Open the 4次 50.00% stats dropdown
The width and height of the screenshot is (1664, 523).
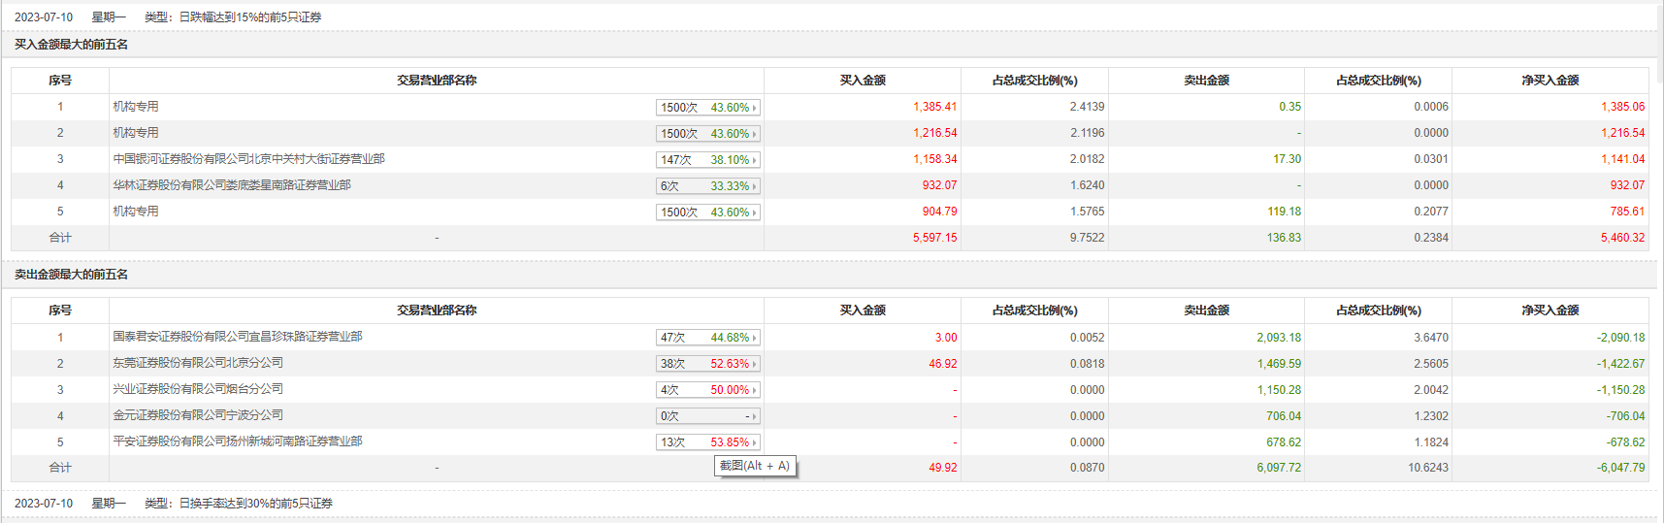tap(707, 390)
